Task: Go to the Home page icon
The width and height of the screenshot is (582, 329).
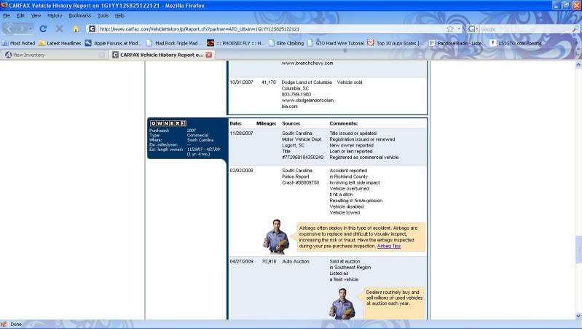Action: coord(76,28)
